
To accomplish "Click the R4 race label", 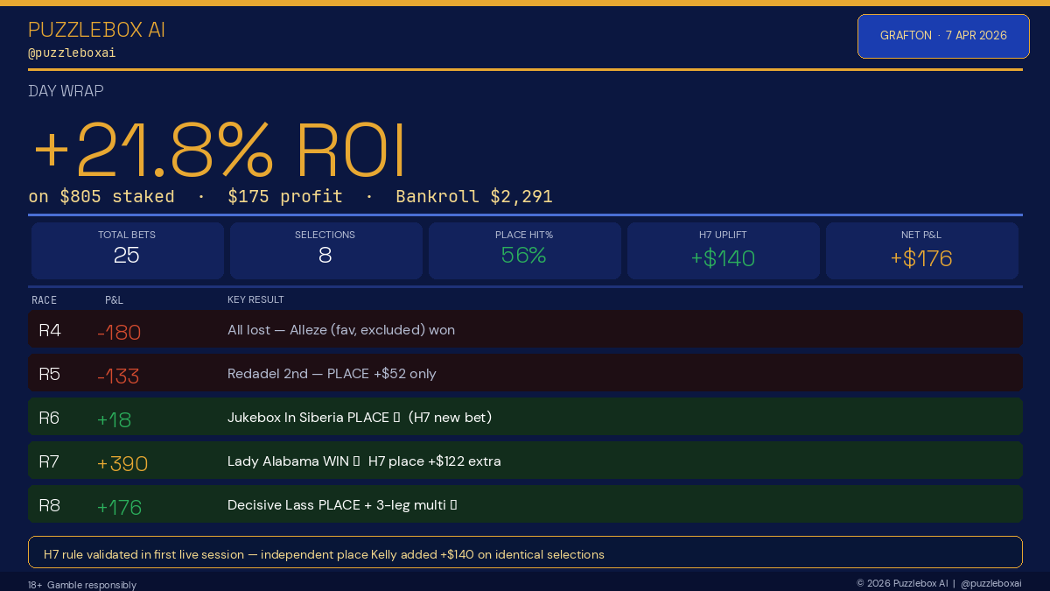I will [50, 330].
